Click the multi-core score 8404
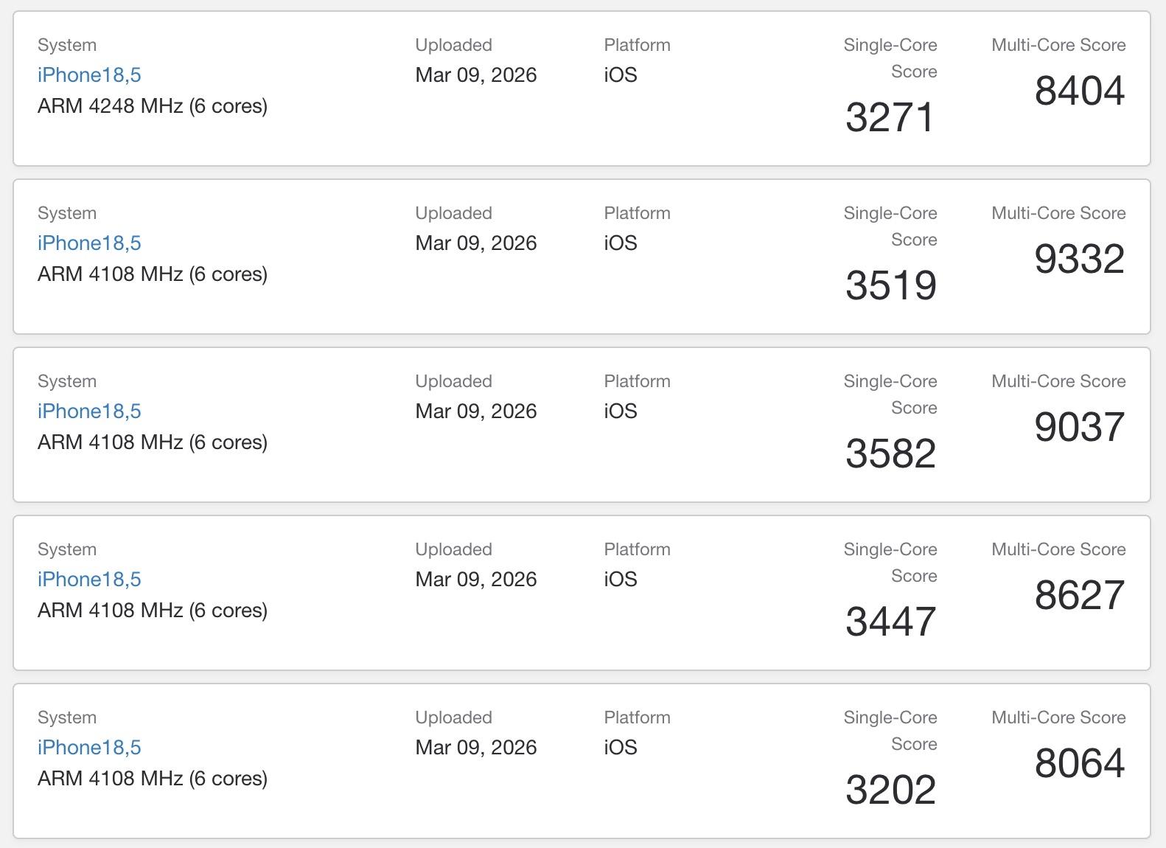 coord(1079,91)
